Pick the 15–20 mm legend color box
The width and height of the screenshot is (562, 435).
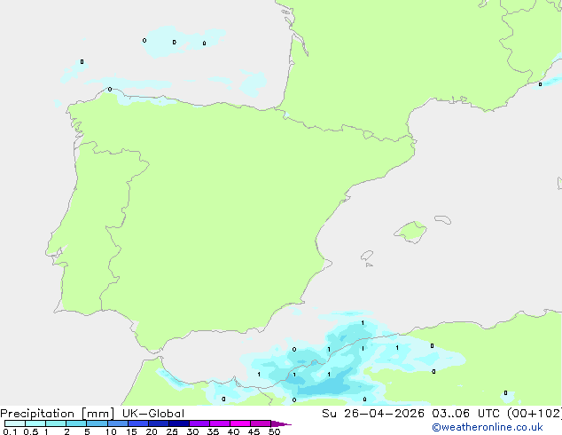[x=137, y=423]
